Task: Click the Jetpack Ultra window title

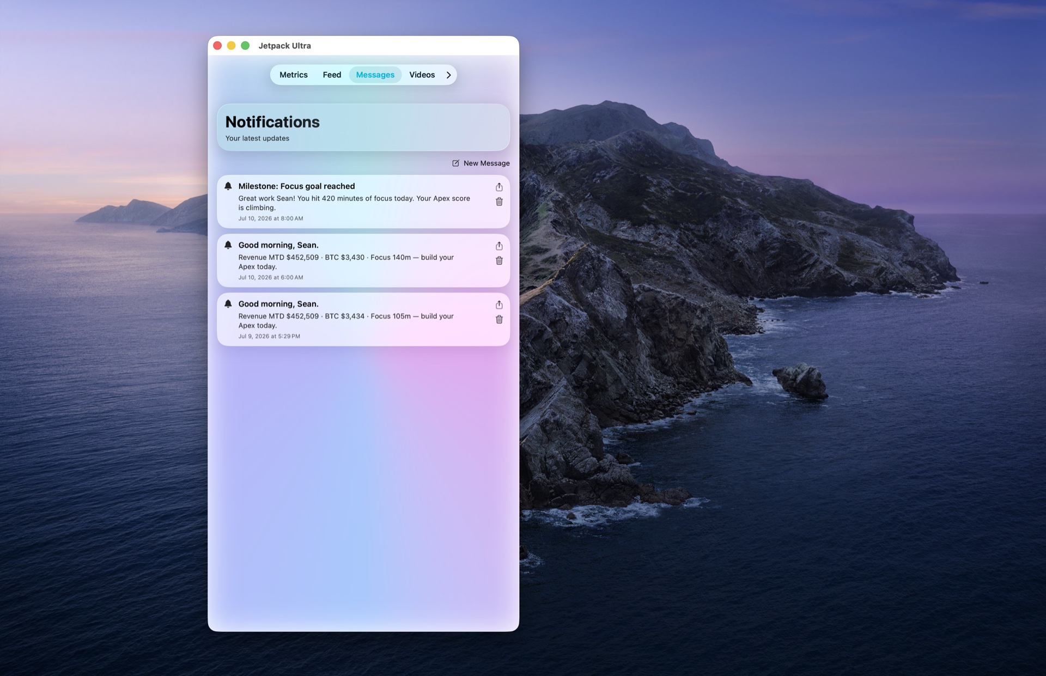Action: (284, 46)
